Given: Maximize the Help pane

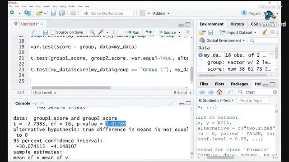Looking at the screenshot, I should coord(272,84).
